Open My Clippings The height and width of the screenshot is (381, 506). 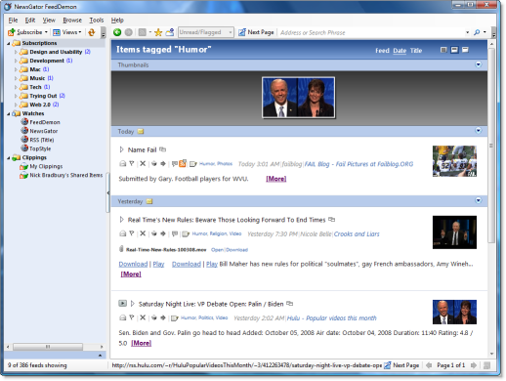(x=46, y=166)
